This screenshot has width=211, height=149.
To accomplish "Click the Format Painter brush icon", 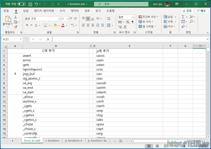I will click(x=16, y=27).
